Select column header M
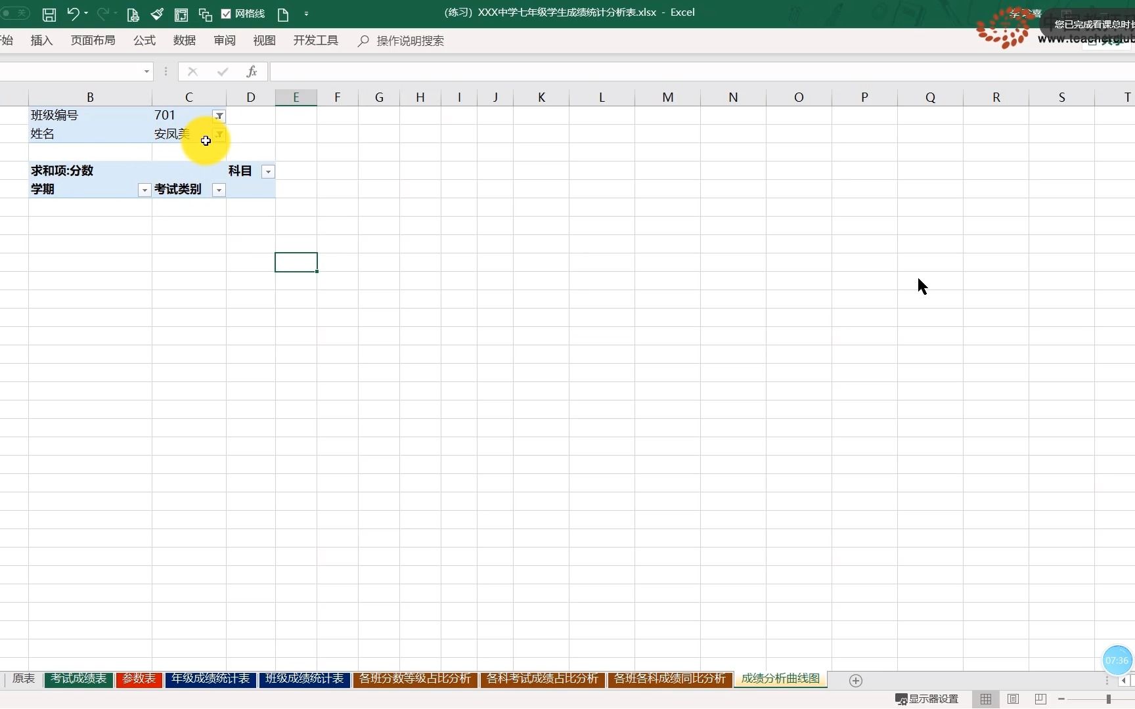This screenshot has height=709, width=1135. tap(667, 97)
